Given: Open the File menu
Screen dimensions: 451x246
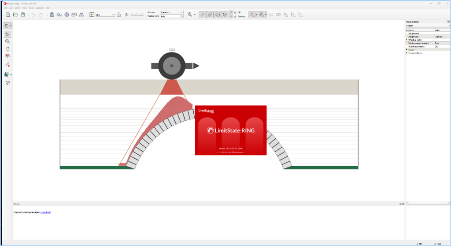Looking at the screenshot, I should [x=5, y=8].
